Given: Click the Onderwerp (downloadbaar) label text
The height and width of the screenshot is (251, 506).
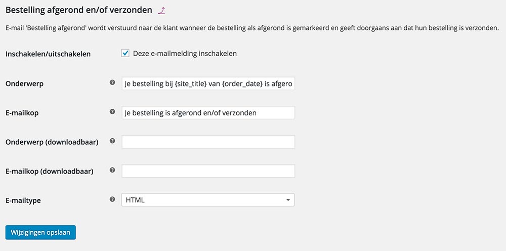Looking at the screenshot, I should point(52,142).
